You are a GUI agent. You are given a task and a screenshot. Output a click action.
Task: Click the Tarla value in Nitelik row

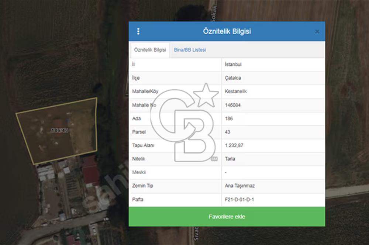[x=230, y=159]
